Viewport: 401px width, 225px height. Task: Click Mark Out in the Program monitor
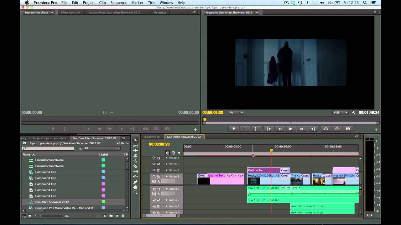tap(256, 129)
